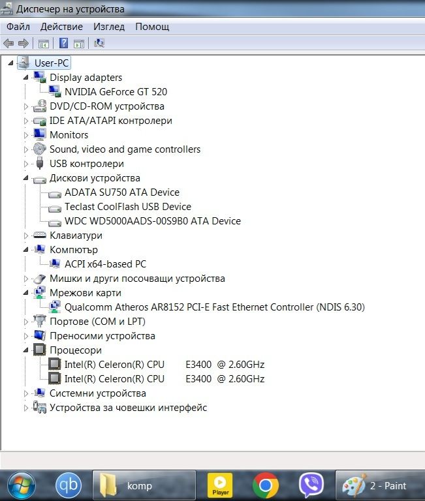
Task: Open Google Chrome from the taskbar
Action: point(265,485)
